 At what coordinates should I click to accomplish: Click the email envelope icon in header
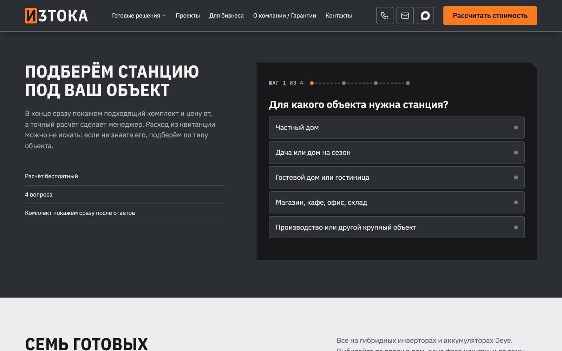[x=405, y=15]
